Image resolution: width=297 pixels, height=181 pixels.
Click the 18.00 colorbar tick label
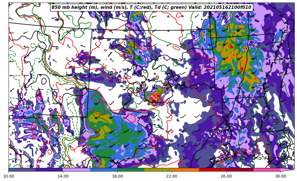(x=117, y=176)
